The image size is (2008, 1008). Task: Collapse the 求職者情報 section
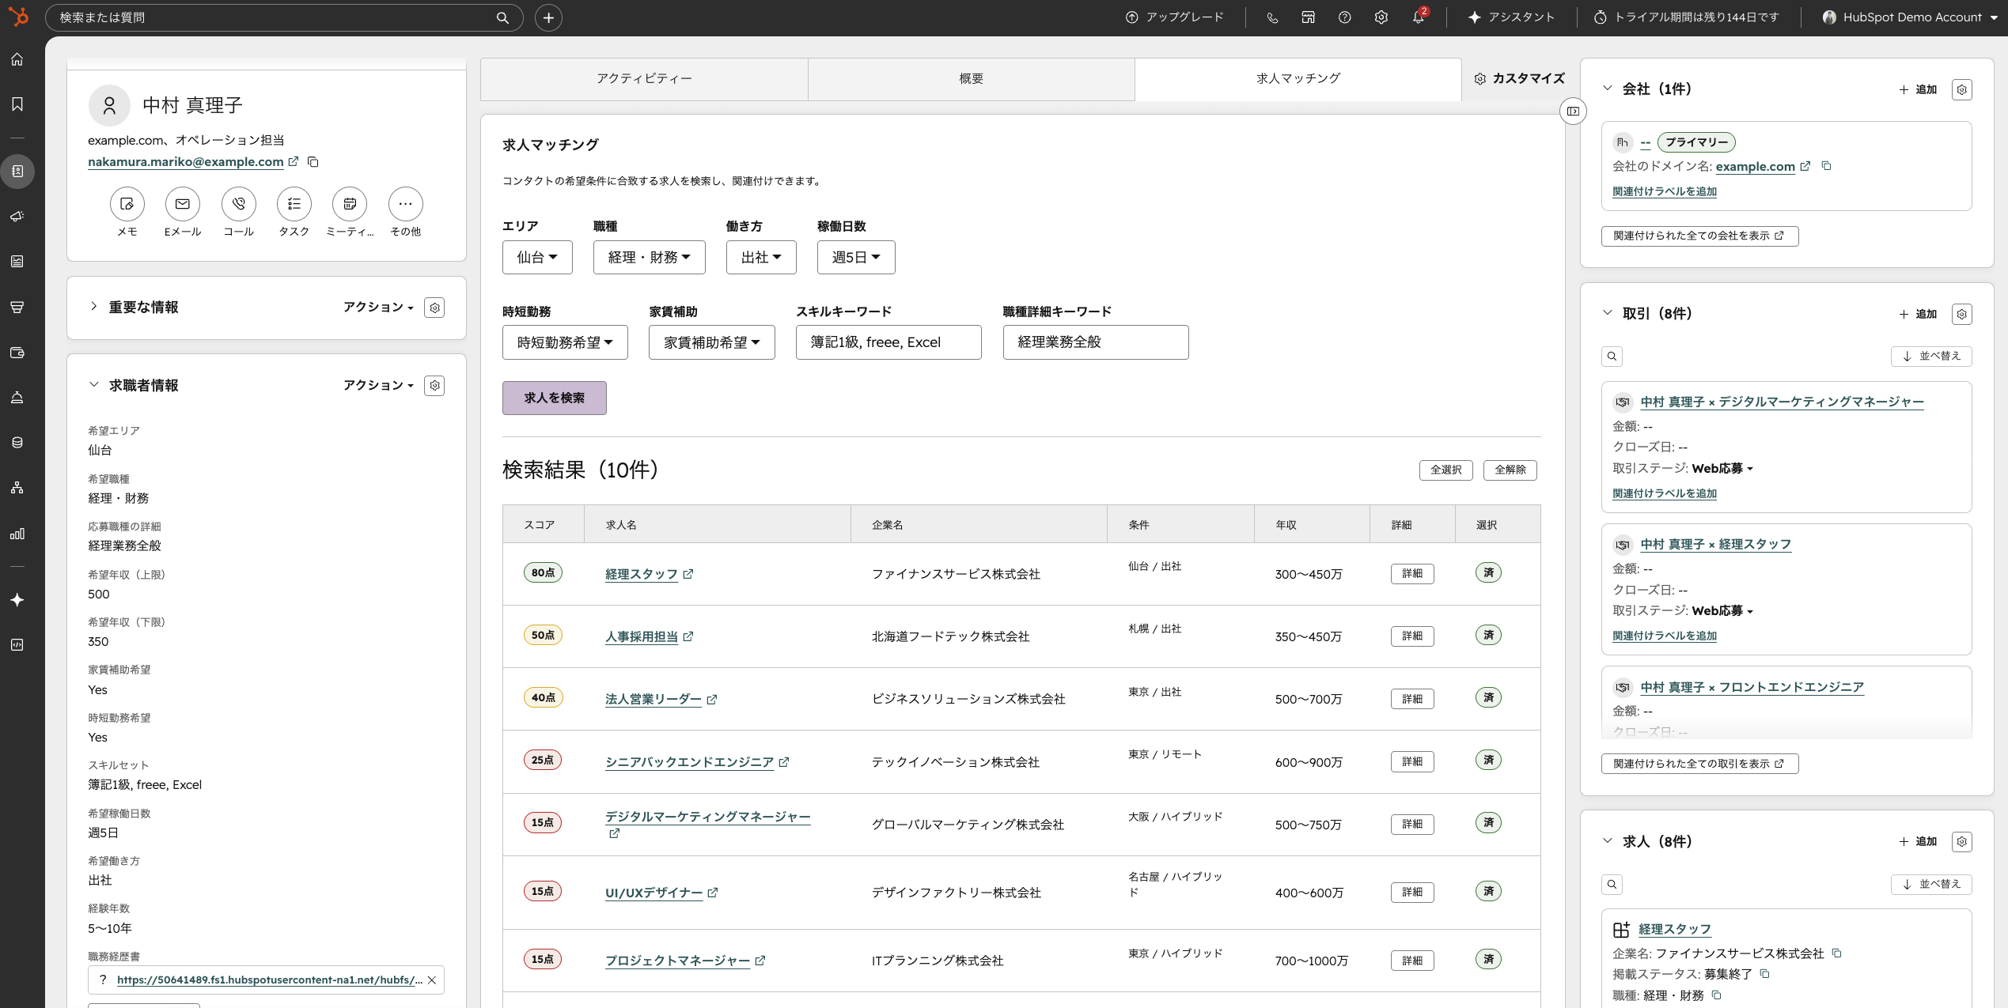coord(94,385)
